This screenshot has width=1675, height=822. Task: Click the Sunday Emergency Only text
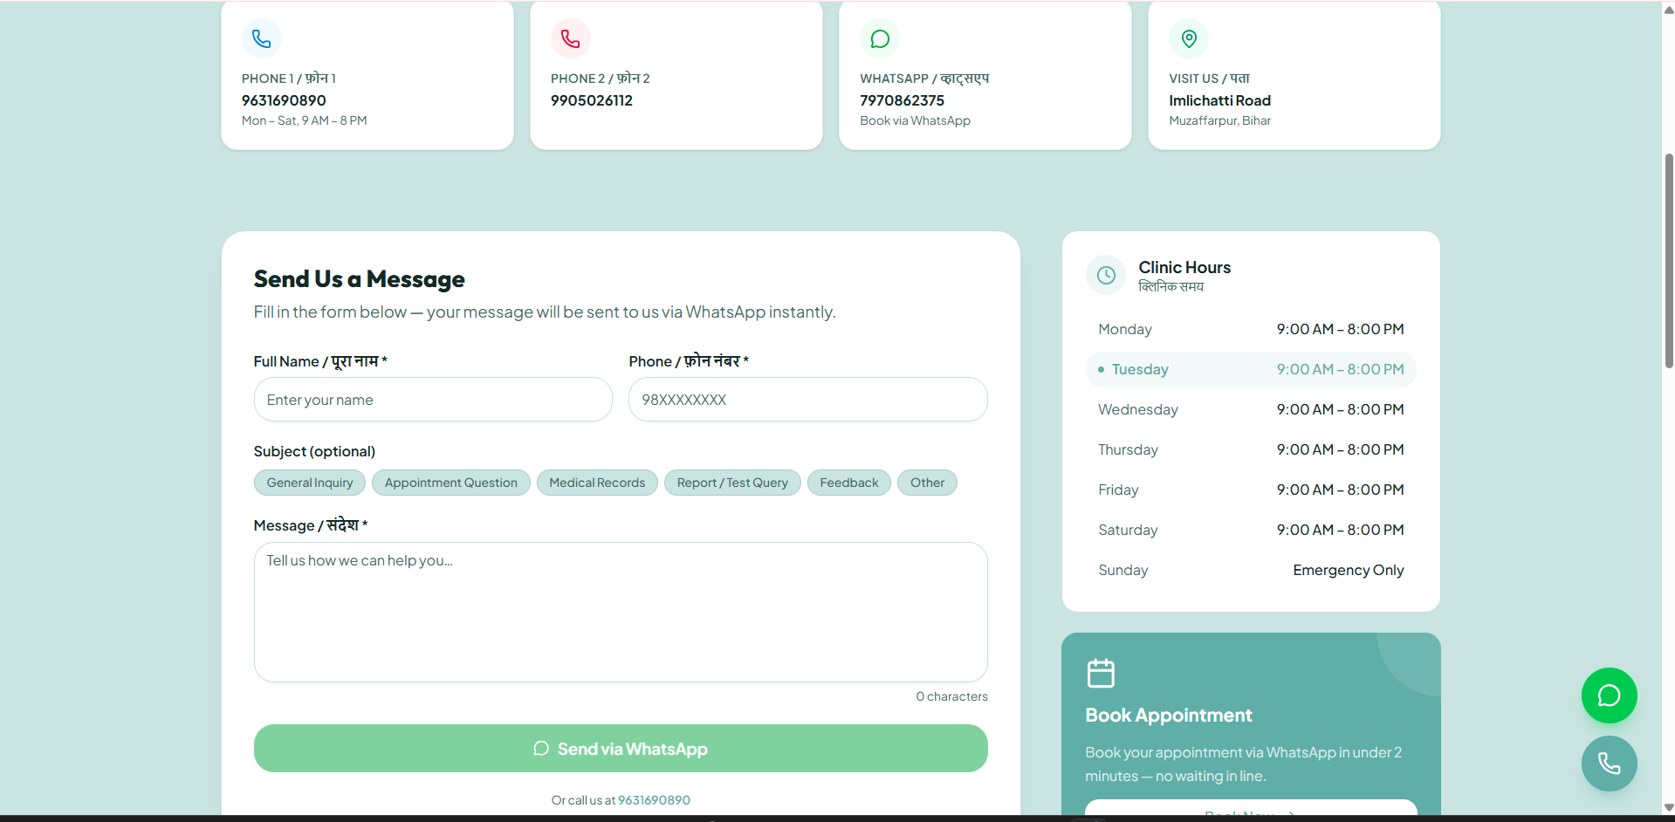point(1348,570)
